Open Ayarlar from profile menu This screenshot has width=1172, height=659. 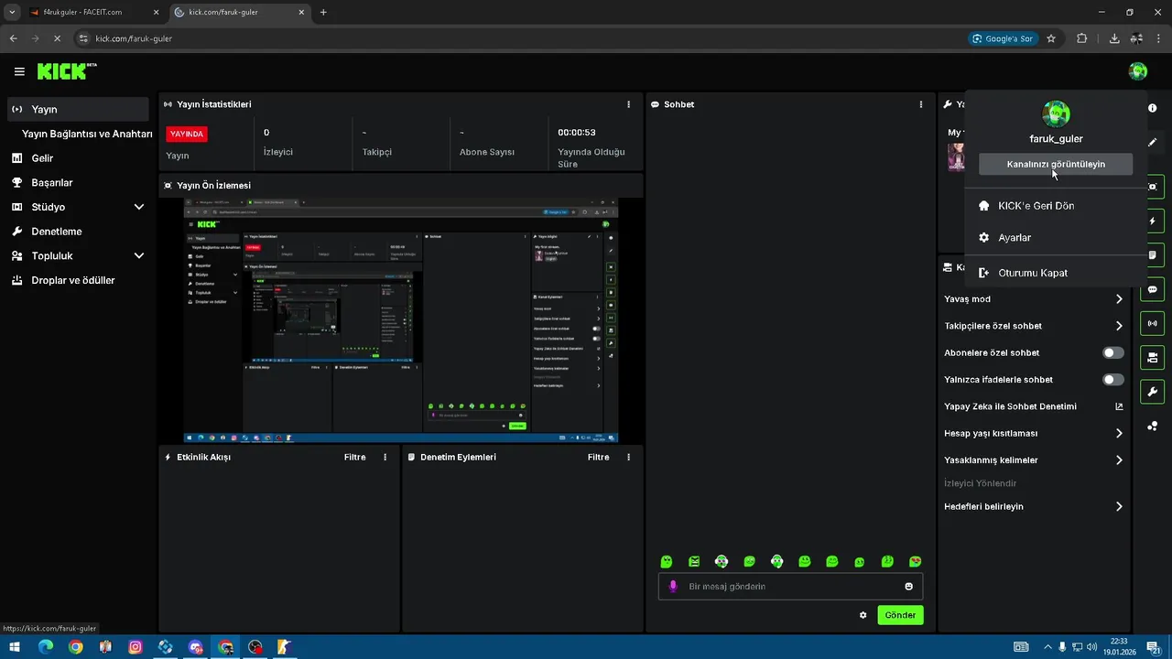[1056, 237]
